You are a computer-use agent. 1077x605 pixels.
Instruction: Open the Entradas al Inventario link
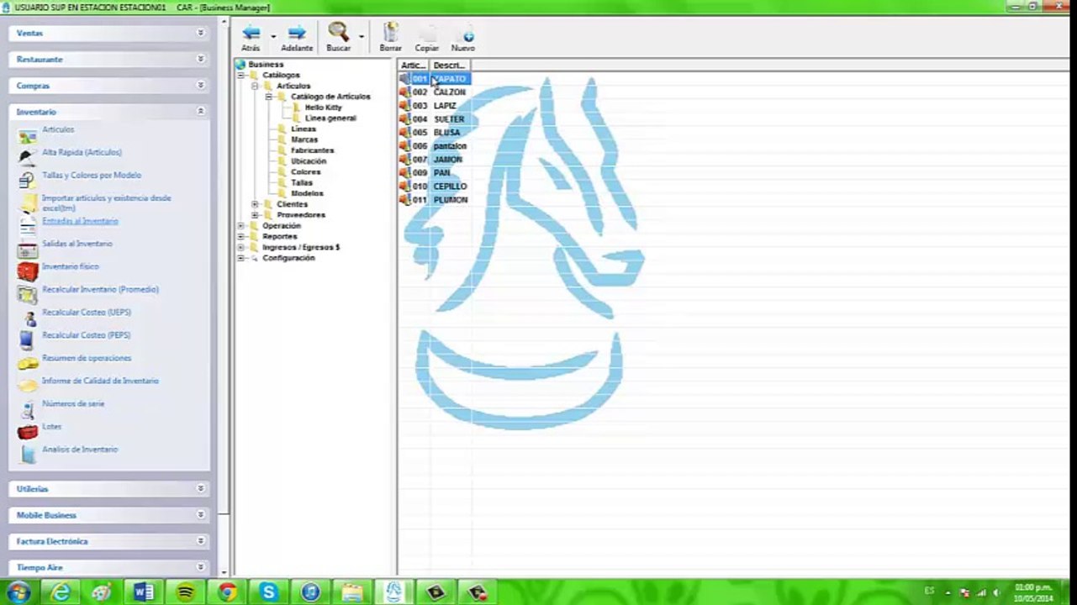click(x=80, y=221)
